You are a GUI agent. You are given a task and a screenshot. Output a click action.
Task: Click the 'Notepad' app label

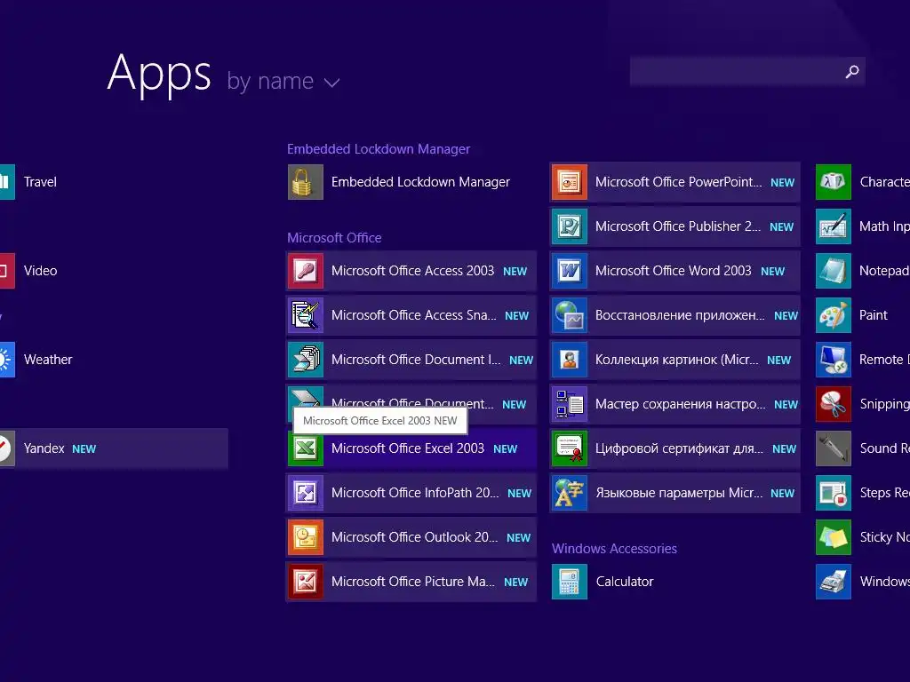coord(884,271)
